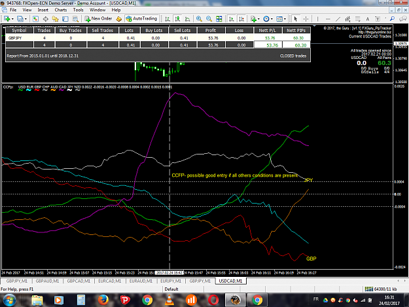Launch Firefox from the taskbar
This screenshot has height=307, width=409.
pyautogui.click(x=103, y=300)
